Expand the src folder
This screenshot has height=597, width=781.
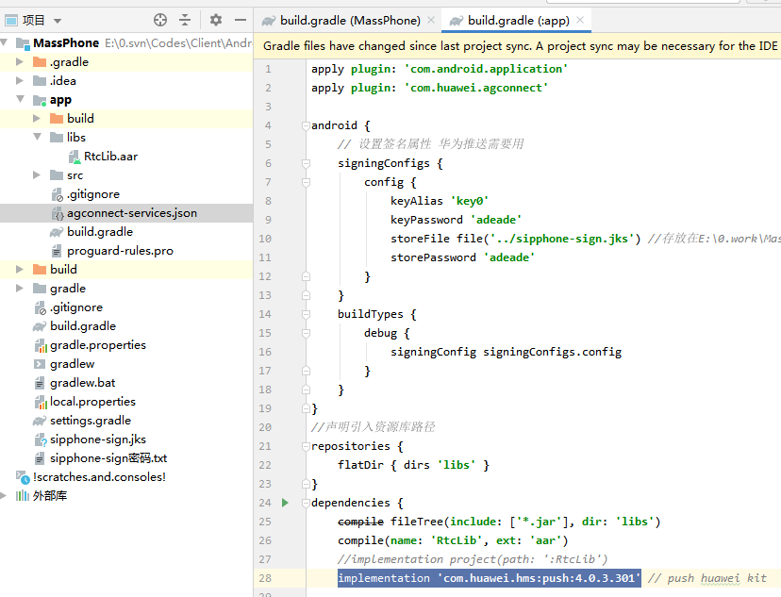(x=37, y=175)
